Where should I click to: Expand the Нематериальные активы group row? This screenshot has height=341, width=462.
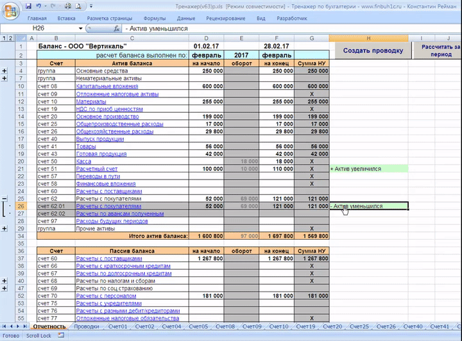(4, 78)
